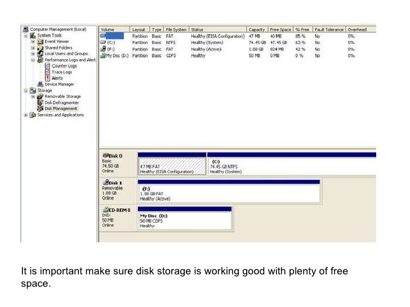Click 'Healthy (EISA Configuration)' status in volume list

[x=218, y=36]
